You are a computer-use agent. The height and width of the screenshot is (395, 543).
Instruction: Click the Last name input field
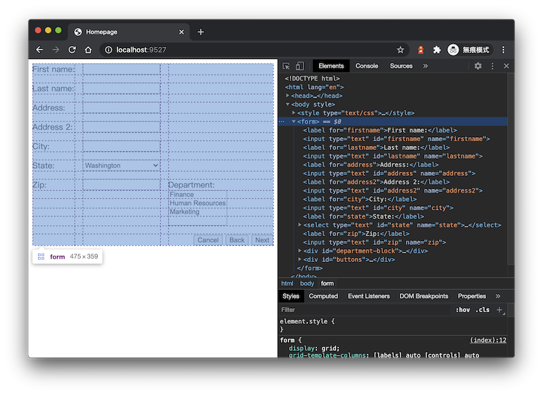click(x=121, y=89)
